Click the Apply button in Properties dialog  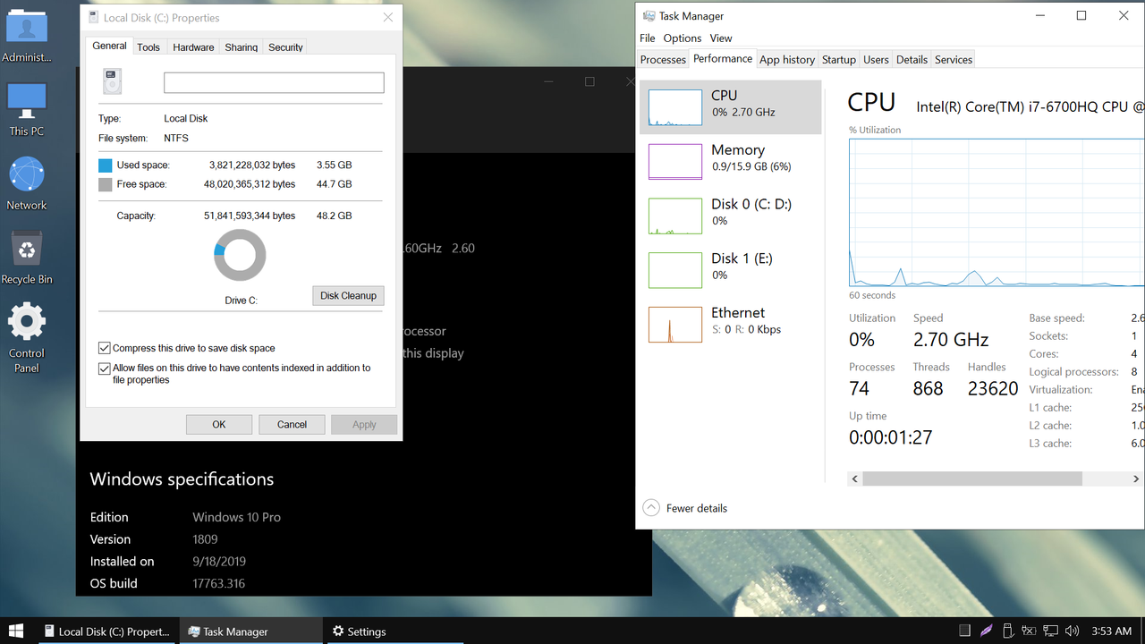[364, 424]
